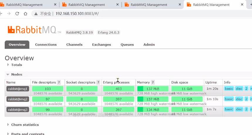Click the Disk space column header
Screen dimensions: 252x135
click(x=180, y=82)
